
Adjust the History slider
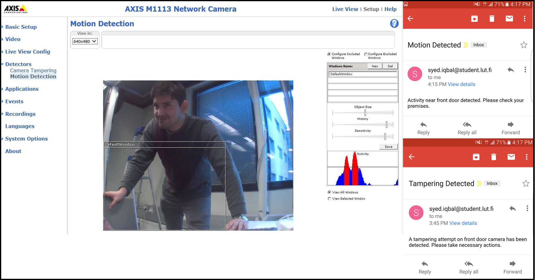pos(386,125)
